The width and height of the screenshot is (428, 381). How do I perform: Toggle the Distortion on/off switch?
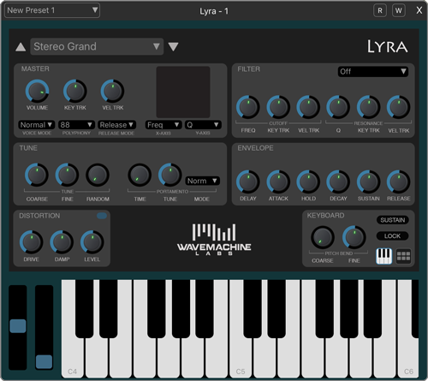point(102,216)
